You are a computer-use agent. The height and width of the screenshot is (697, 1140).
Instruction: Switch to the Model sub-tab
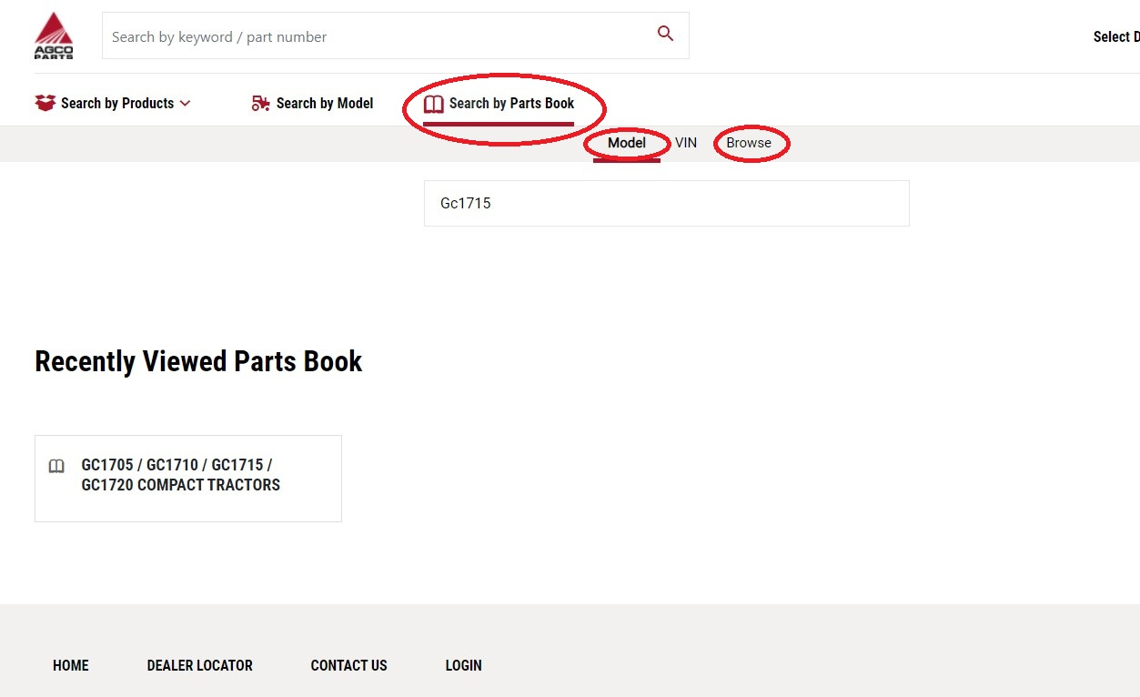point(627,143)
